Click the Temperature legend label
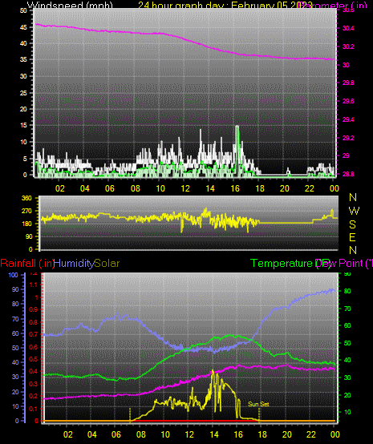This screenshot has width=373, height=444. tap(282, 264)
